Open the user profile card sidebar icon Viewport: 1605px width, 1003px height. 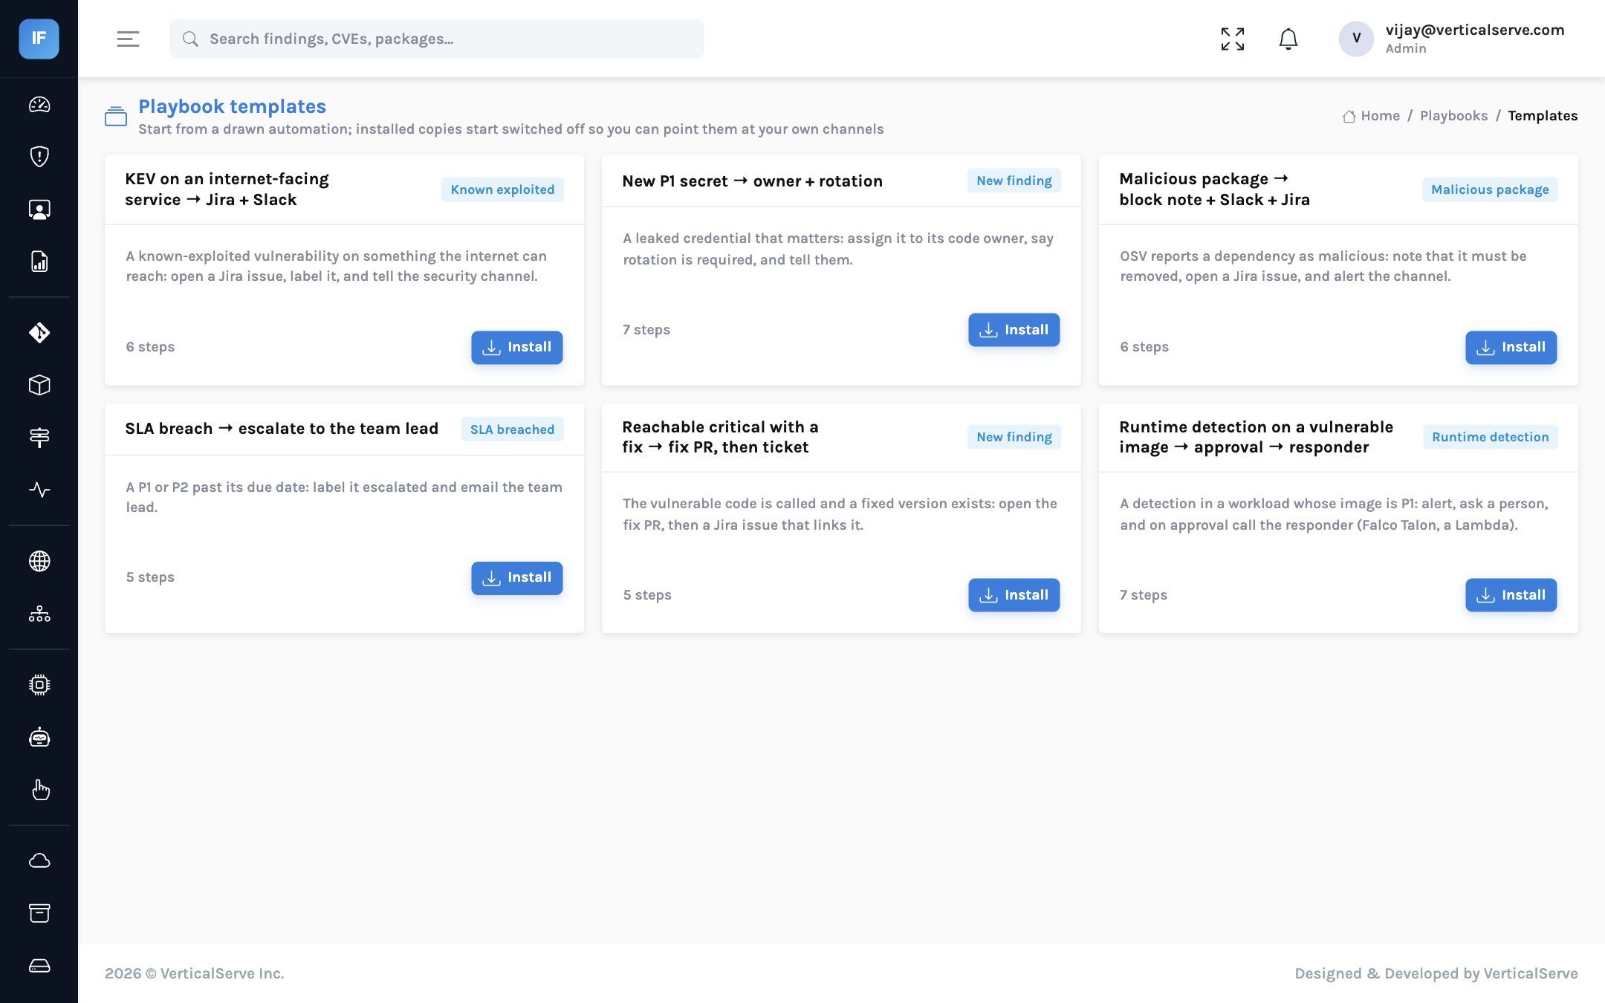pos(39,210)
